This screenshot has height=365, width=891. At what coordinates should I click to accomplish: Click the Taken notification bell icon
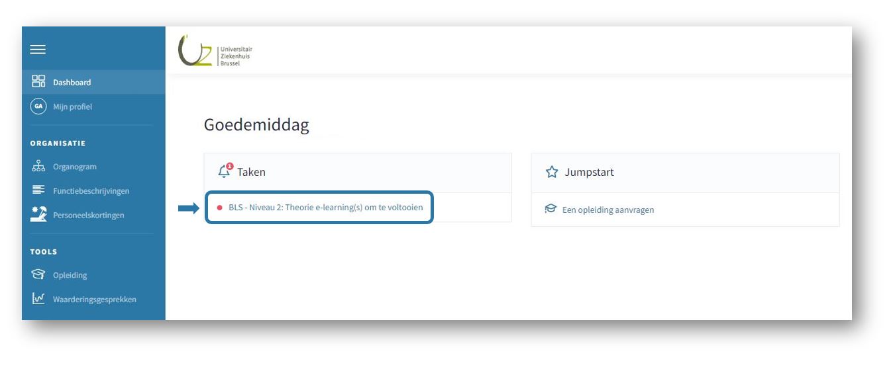tap(225, 171)
